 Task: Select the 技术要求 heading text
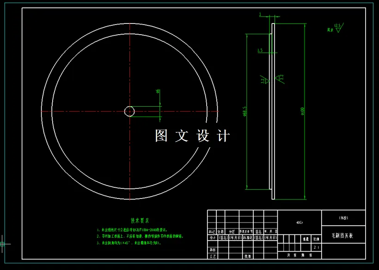pos(140,221)
